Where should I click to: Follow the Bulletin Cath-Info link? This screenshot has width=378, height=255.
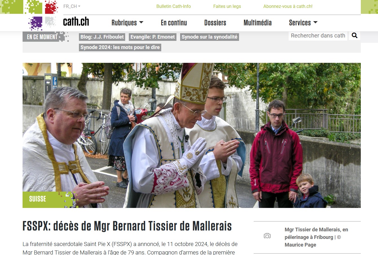[174, 6]
